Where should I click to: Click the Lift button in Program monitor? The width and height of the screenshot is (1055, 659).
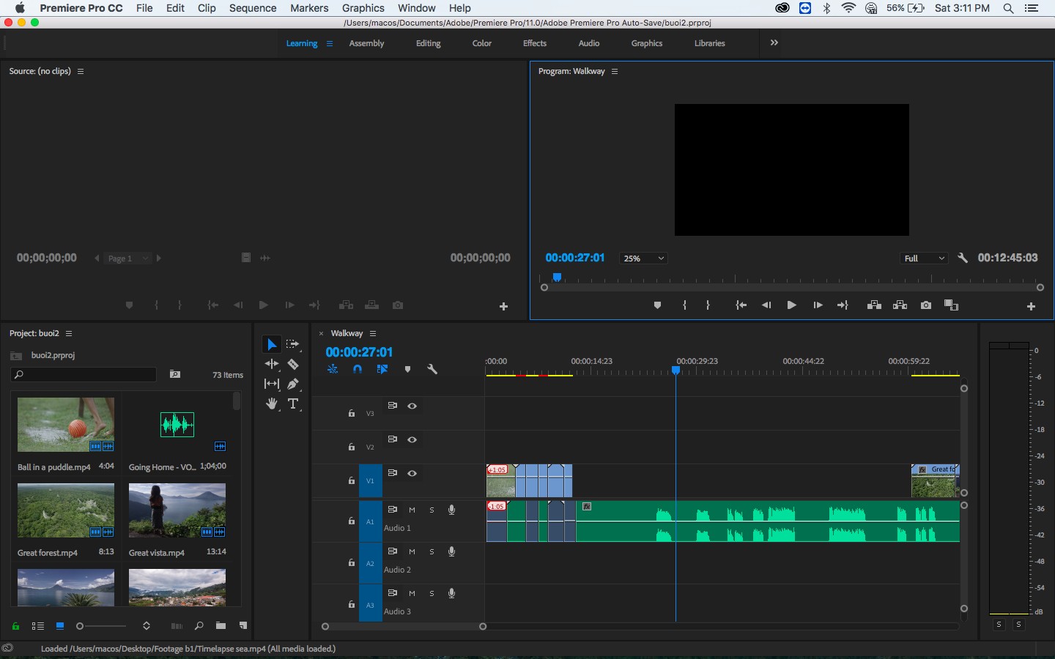[874, 305]
